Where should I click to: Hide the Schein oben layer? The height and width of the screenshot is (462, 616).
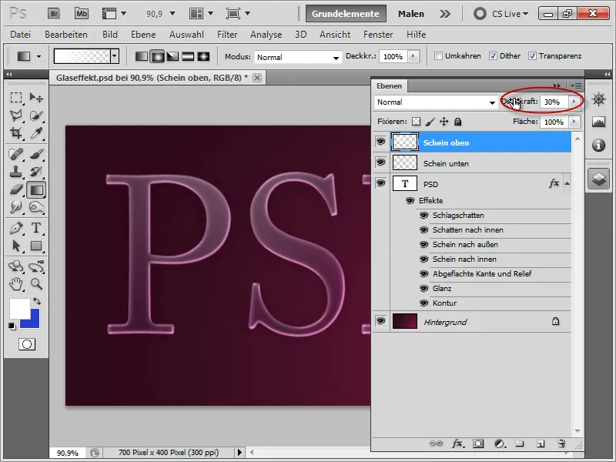click(x=380, y=142)
